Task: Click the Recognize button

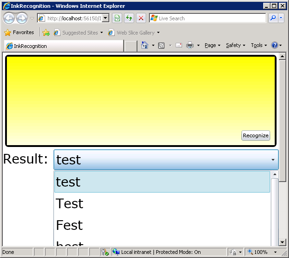Action: click(x=256, y=135)
